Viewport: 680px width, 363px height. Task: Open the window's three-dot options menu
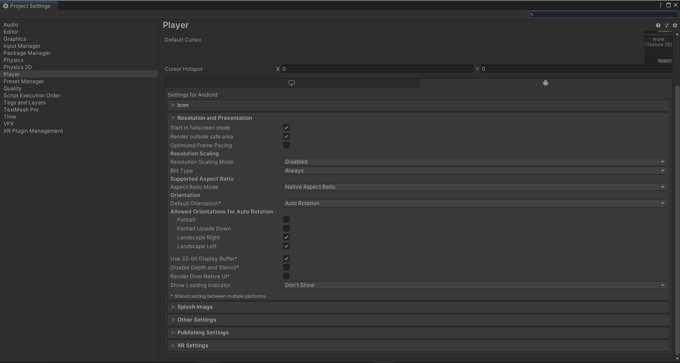coord(660,5)
